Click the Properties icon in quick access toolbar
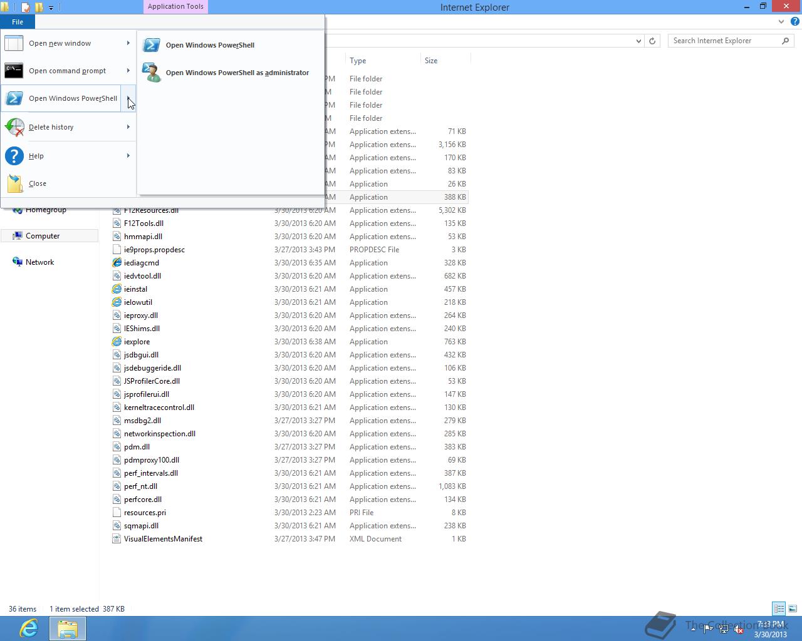 tap(26, 8)
